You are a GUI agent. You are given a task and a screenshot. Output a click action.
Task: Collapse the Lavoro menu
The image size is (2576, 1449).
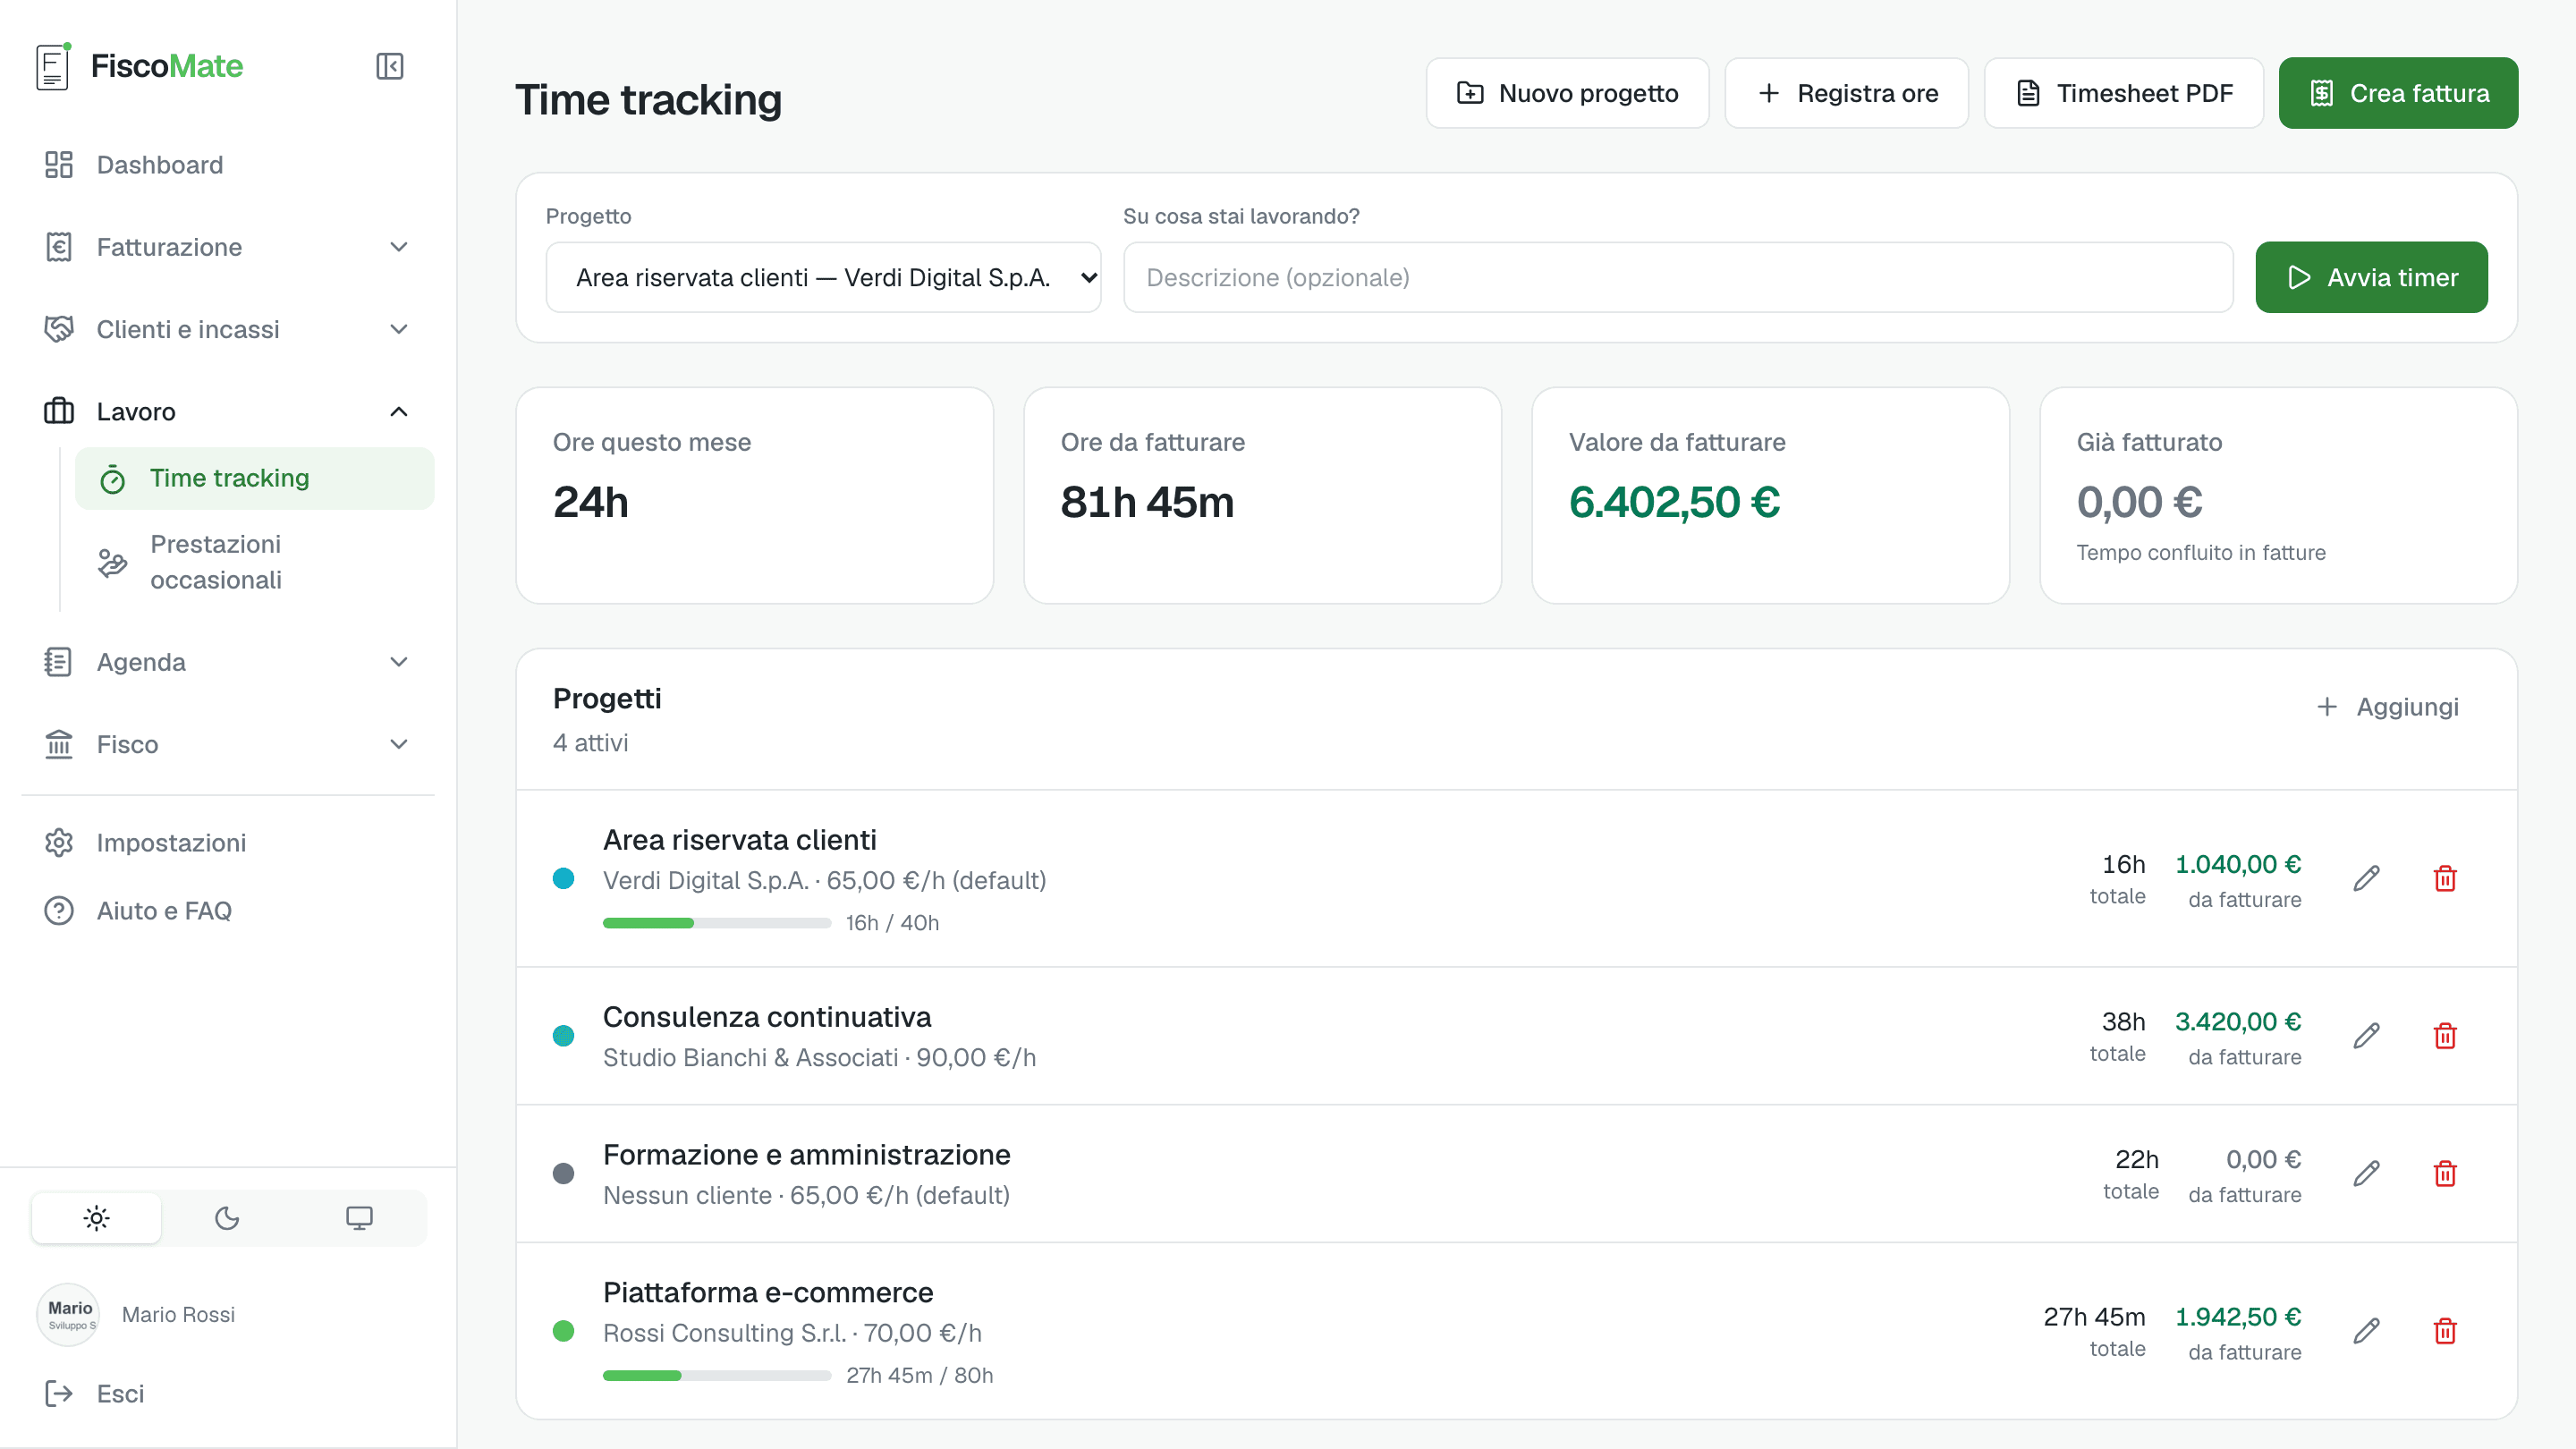coord(228,411)
